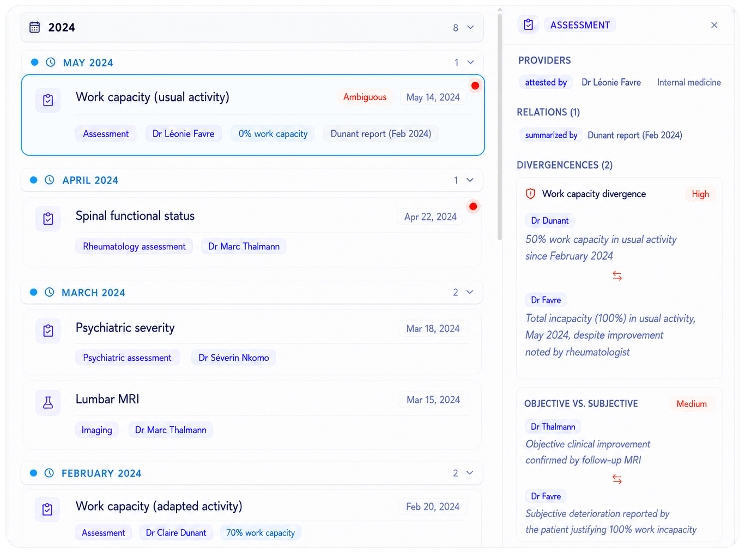The width and height of the screenshot is (745, 553).
Task: Click the ASSESSMENT header label
Action: (x=580, y=25)
